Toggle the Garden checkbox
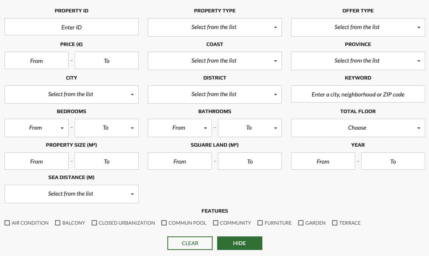Viewport: 429px width, 256px height. [x=301, y=223]
